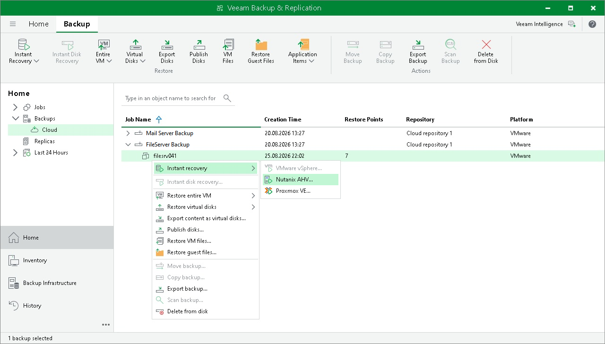Collapse the Backups tree node
This screenshot has height=344, width=605.
tap(15, 119)
